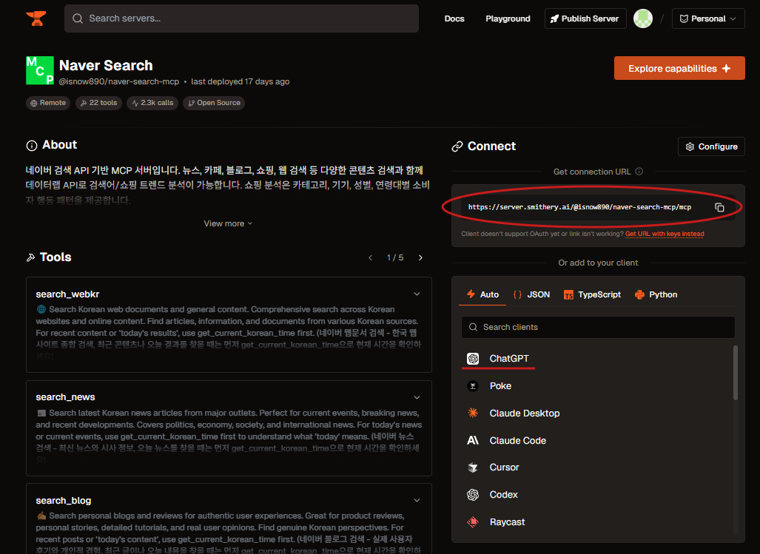
Task: Click the search_webkr tool name
Action: click(67, 294)
